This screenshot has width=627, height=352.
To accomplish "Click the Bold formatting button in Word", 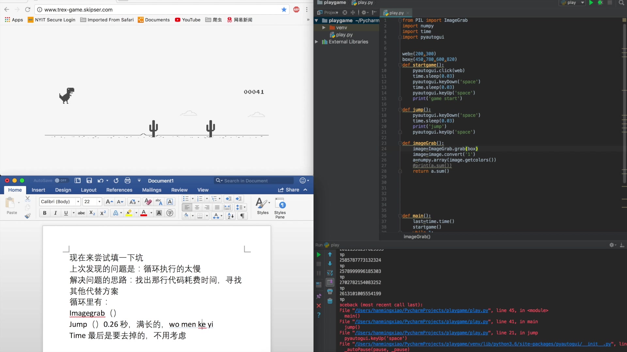I will click(45, 213).
